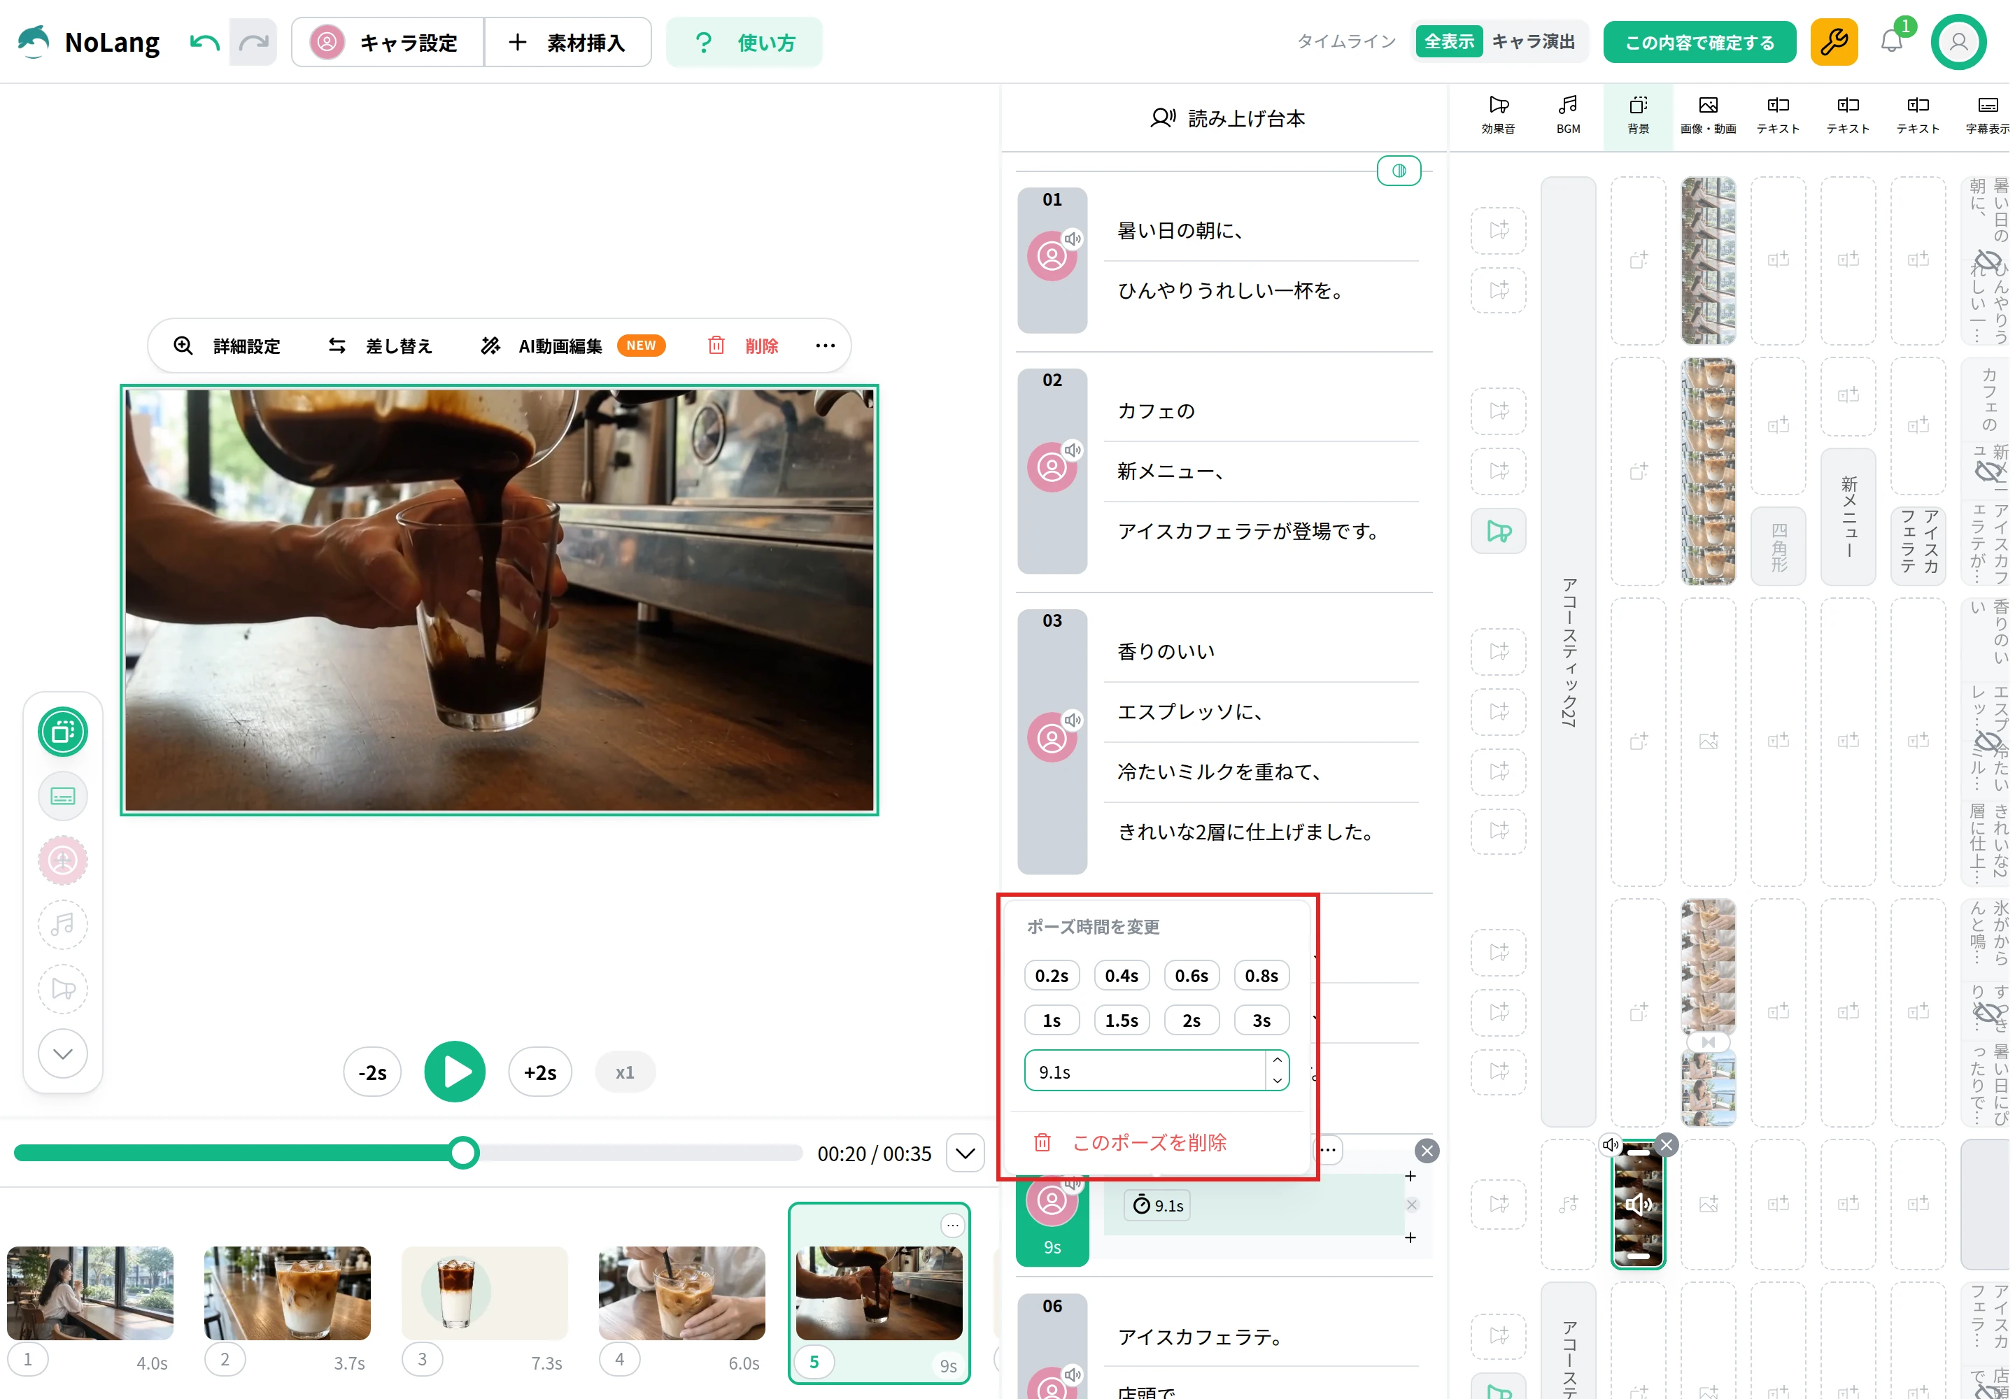Click the redo arrow icon
Viewport: 2015px width, 1399px height.
[253, 42]
